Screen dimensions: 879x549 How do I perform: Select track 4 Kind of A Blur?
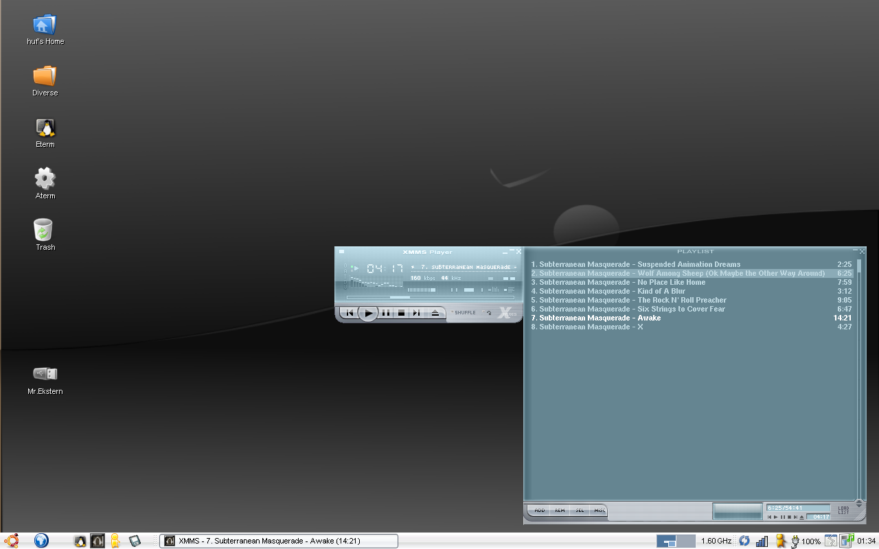click(x=692, y=291)
